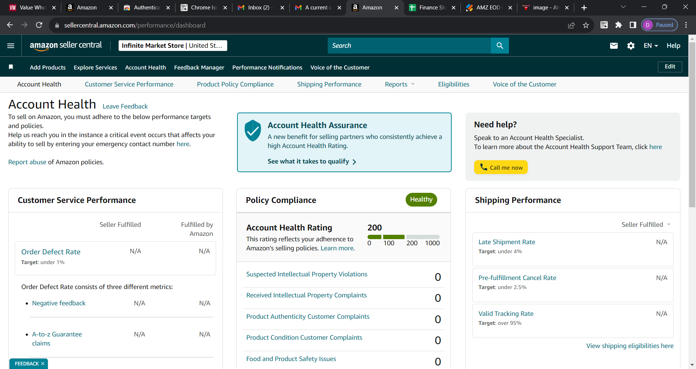Click the site lock icon in address bar
The height and width of the screenshot is (369, 696).
click(57, 25)
